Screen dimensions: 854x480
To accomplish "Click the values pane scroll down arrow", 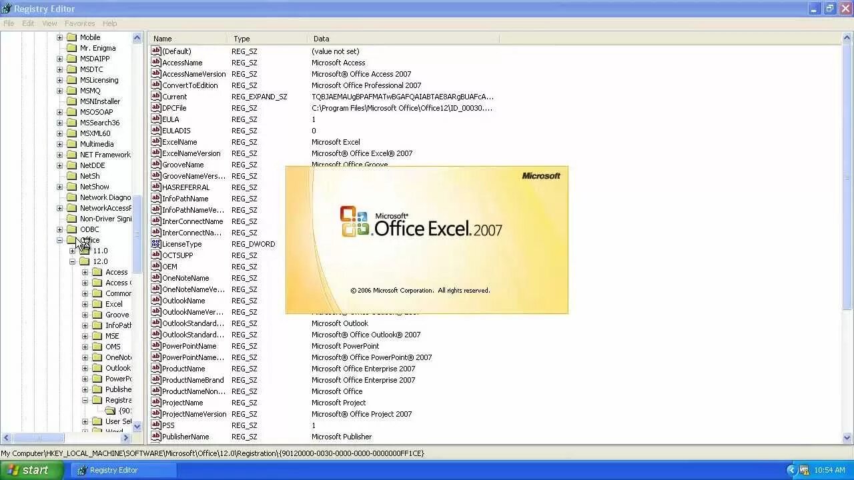I will click(x=848, y=438).
